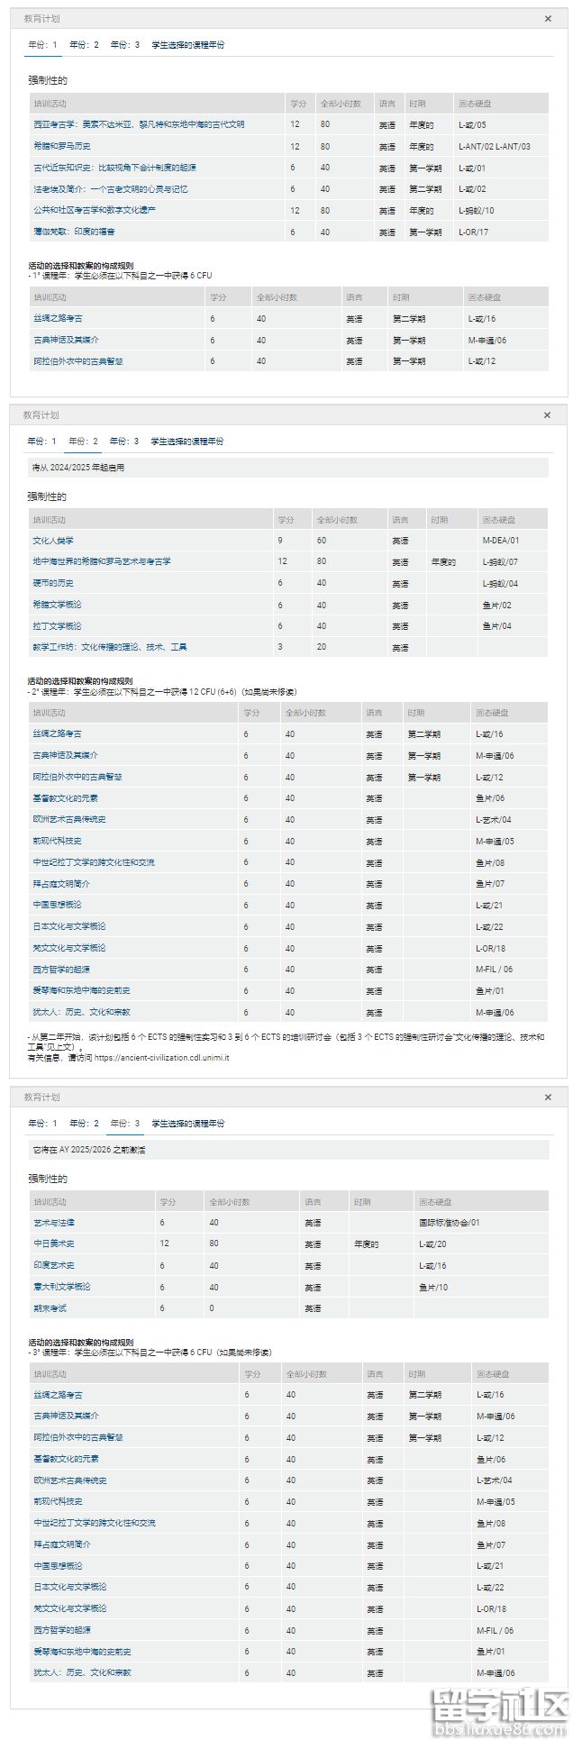Click 教学工作坊：文化传播的理论、技术、工具 link
The height and width of the screenshot is (1749, 582).
tap(110, 647)
